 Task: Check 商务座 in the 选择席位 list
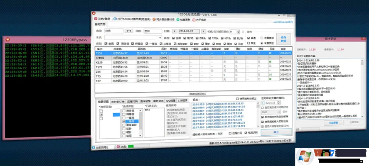click(124, 110)
